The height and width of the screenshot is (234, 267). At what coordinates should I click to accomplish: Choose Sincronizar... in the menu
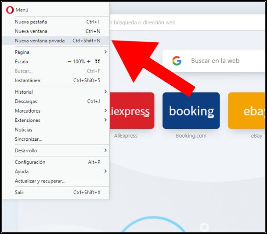pyautogui.click(x=56, y=139)
